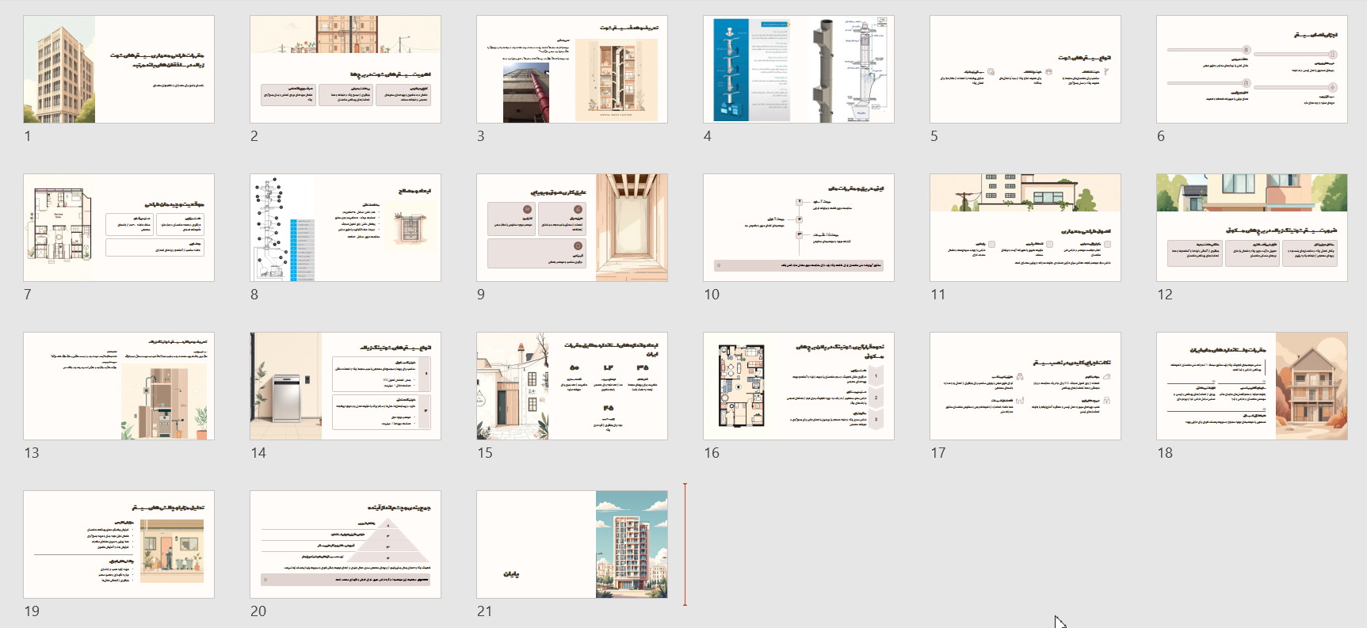Viewport: 1367px width, 628px height.
Task: Choose the slide 5 thumbnail
Action: tap(1025, 69)
